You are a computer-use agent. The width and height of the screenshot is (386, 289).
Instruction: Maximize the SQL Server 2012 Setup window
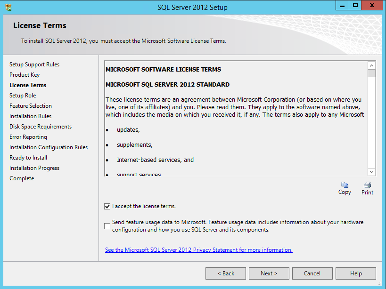pyautogui.click(x=355, y=5)
